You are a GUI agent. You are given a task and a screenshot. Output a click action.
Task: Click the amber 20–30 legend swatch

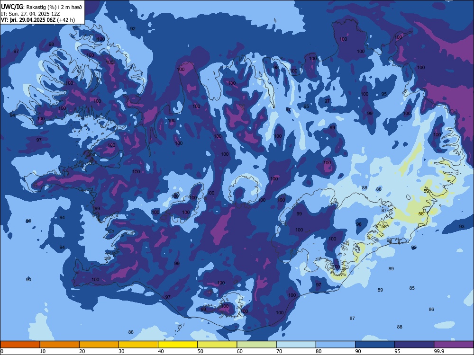tap(99, 345)
